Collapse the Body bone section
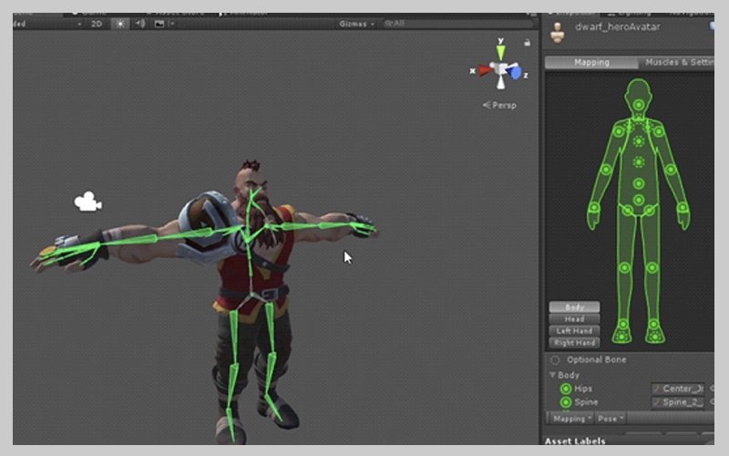Screen dimensions: 729x456 pyautogui.click(x=552, y=375)
